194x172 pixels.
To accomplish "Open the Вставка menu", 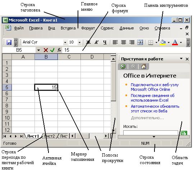I will point(68,28).
